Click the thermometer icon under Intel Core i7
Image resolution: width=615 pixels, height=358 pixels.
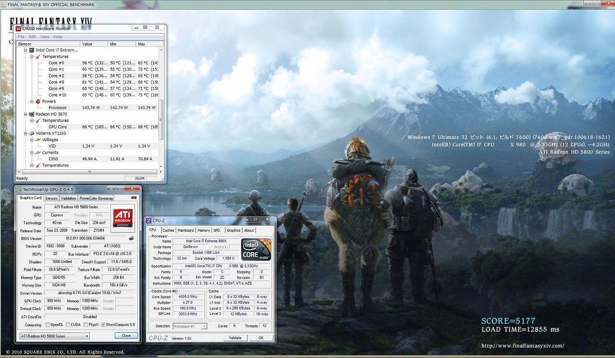(38, 57)
